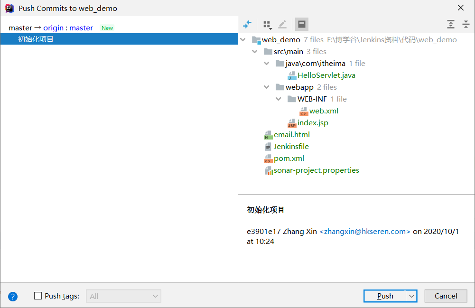Select the 初始化项目 commit entry
This screenshot has height=308, width=475.
pyautogui.click(x=36, y=39)
